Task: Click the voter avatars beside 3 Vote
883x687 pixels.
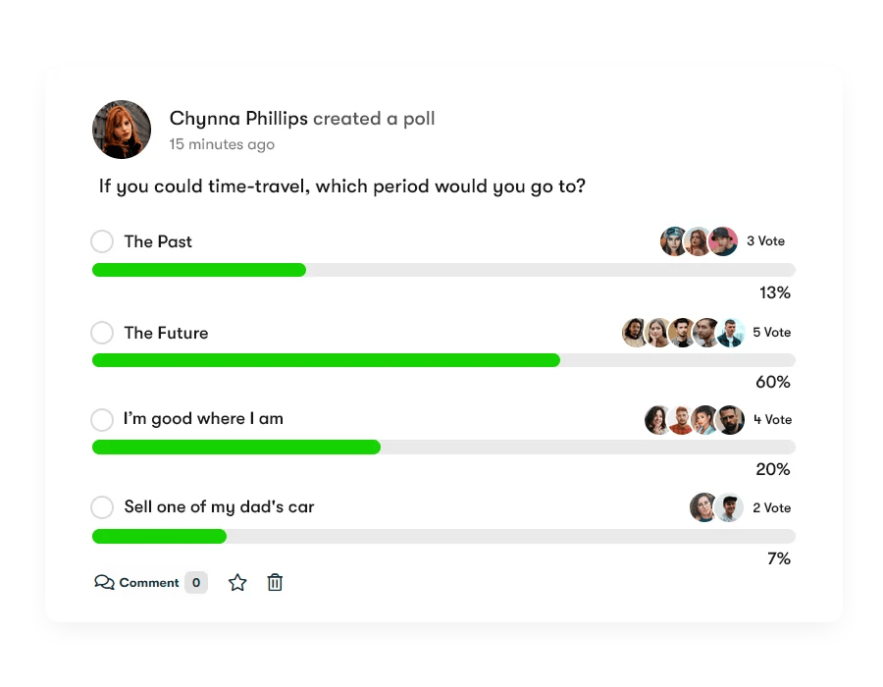Action: [x=699, y=241]
